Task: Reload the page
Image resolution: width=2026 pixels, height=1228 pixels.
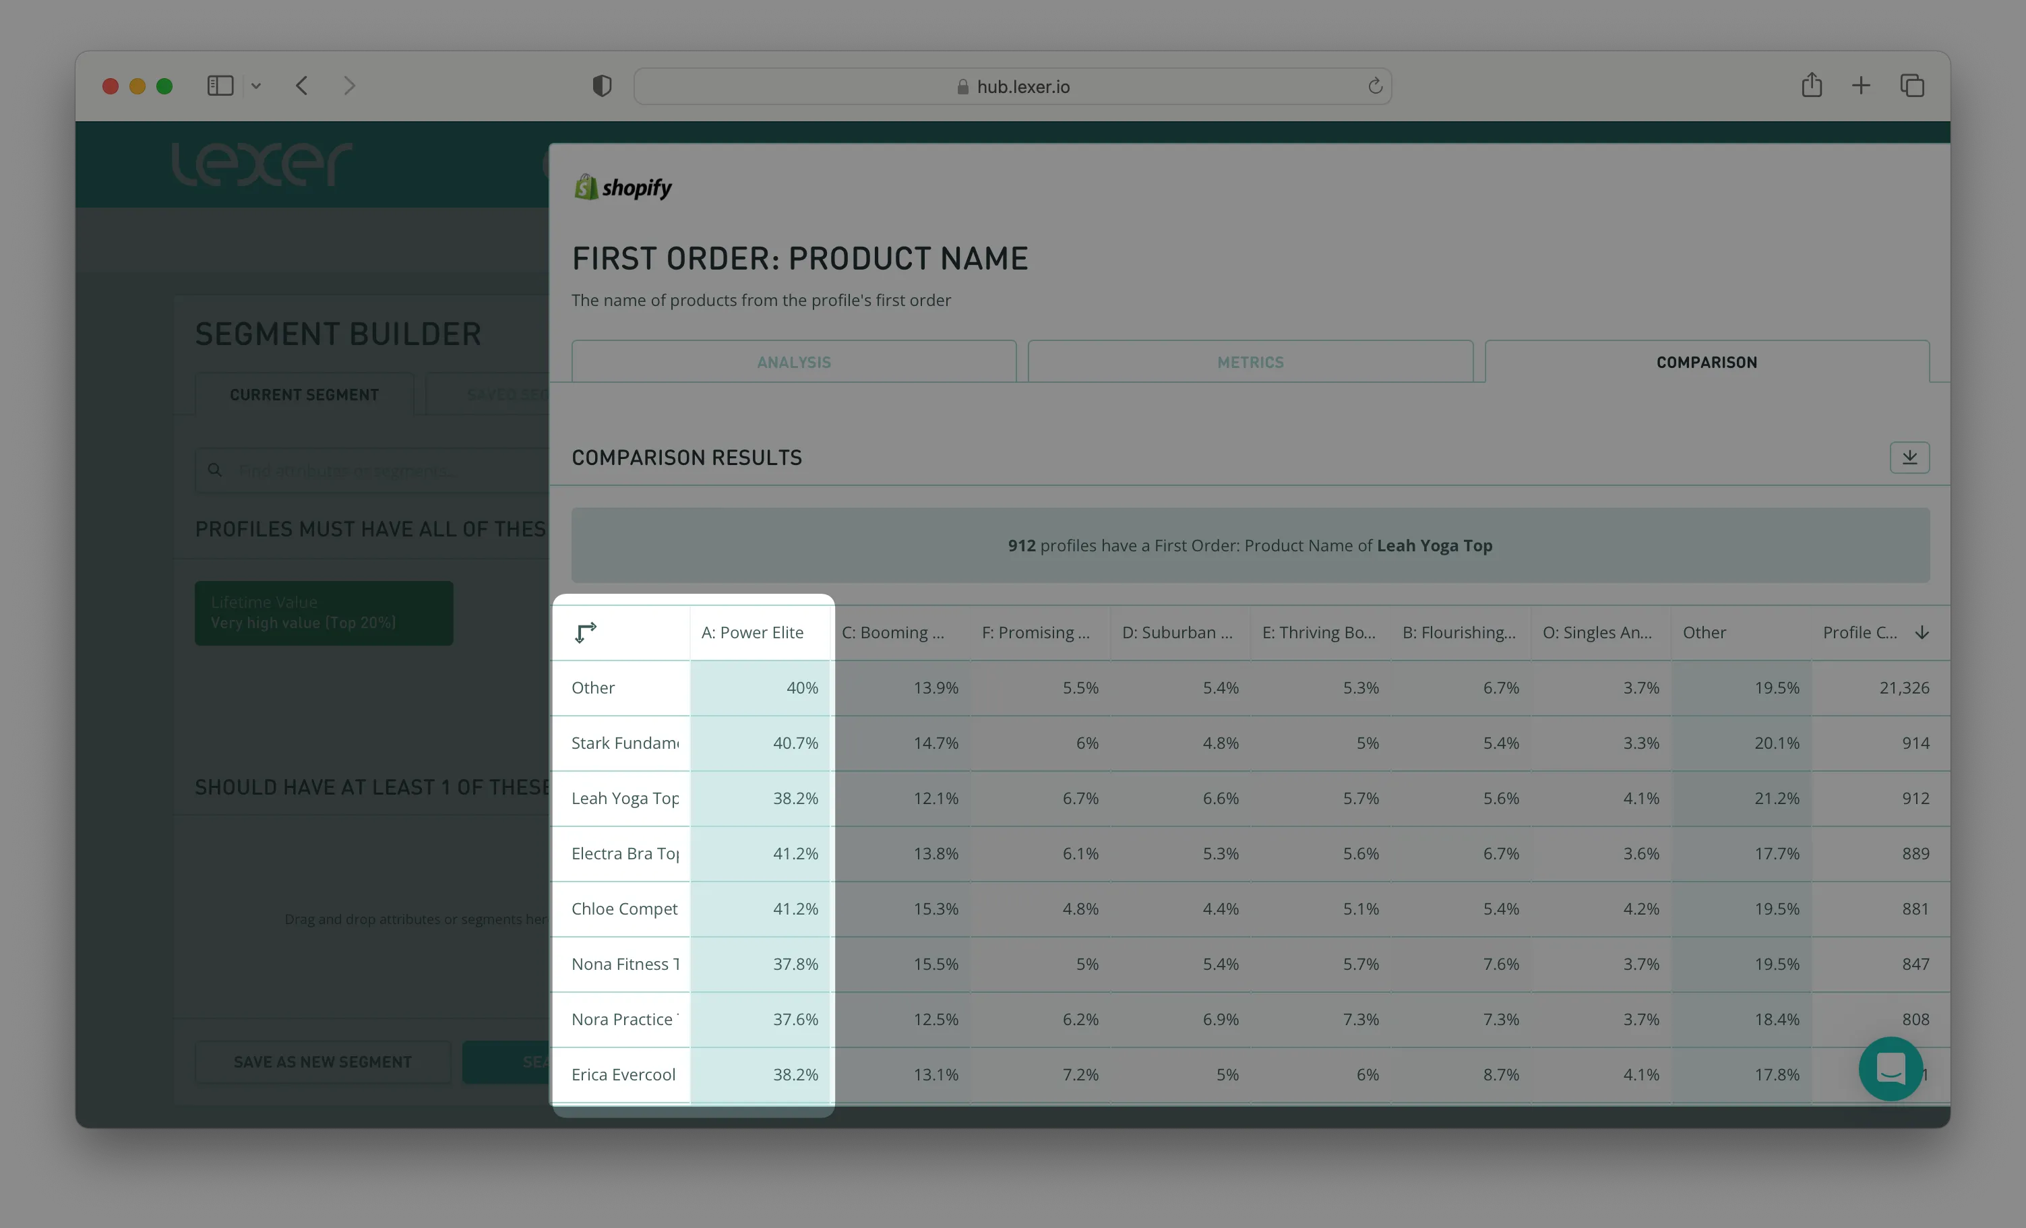Action: tap(1374, 86)
